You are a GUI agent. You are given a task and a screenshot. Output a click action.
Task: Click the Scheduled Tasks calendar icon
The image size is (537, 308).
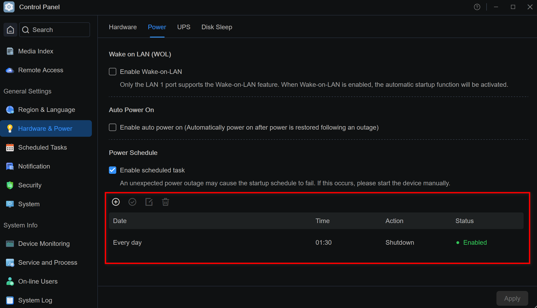tap(10, 148)
